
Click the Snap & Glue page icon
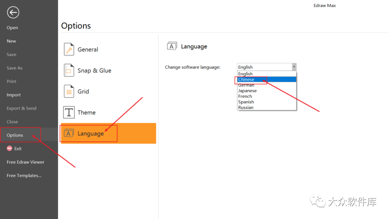click(69, 70)
